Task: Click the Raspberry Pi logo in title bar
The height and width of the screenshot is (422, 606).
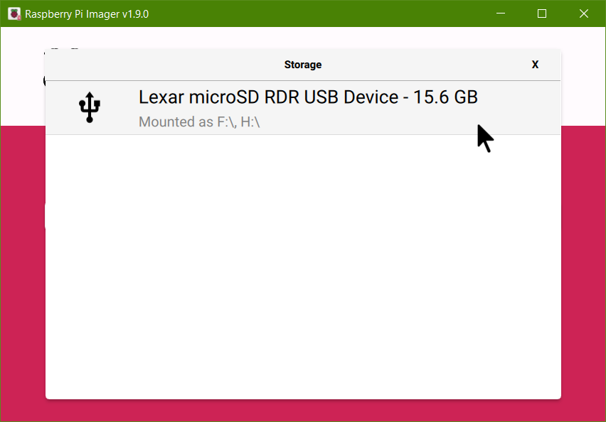Action: click(14, 13)
